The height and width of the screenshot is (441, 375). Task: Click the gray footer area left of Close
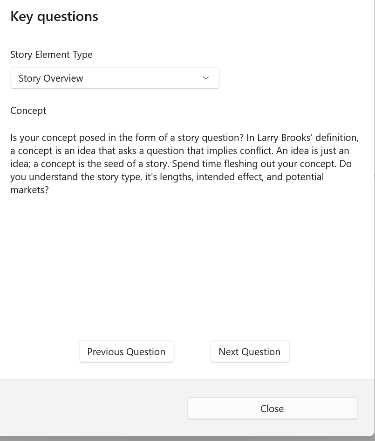tap(93, 408)
